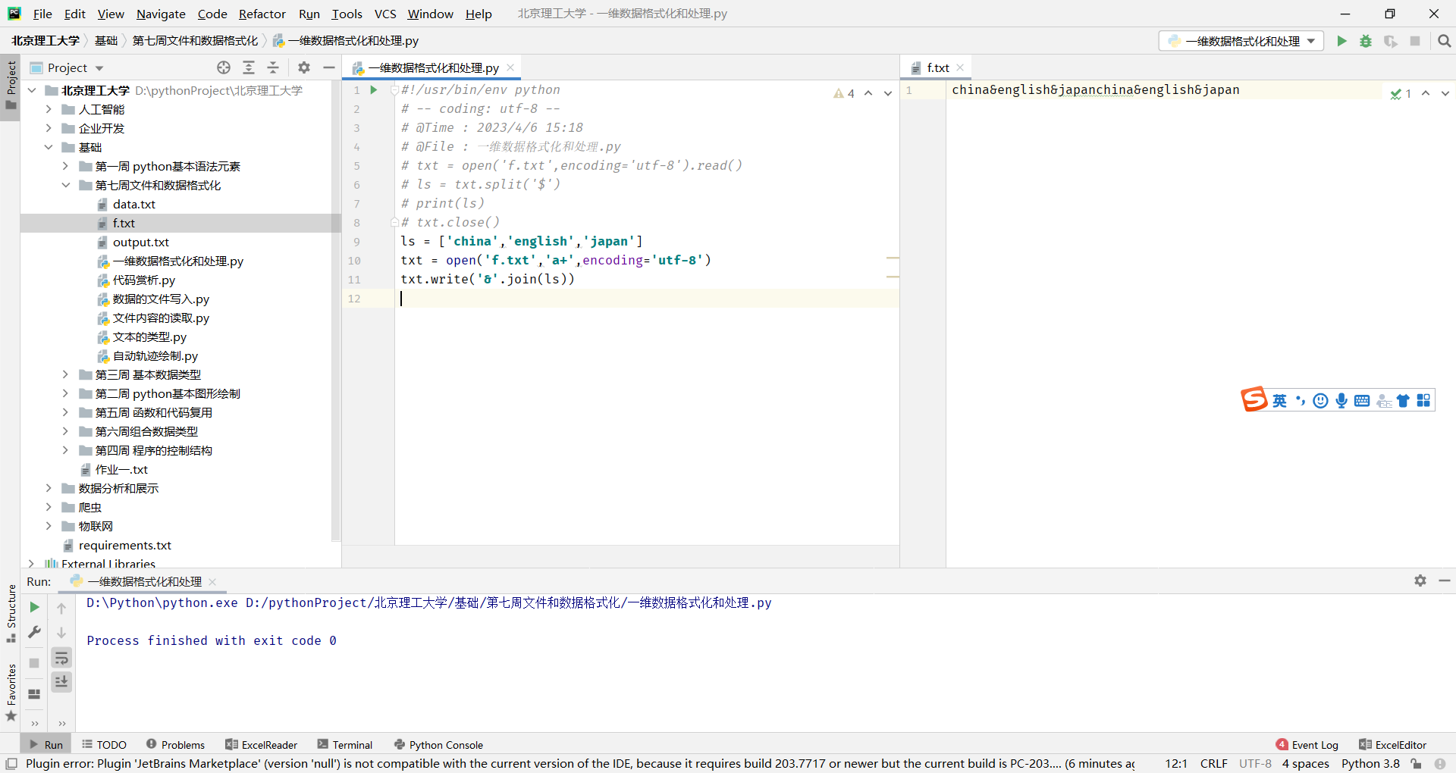
Task: Open run configuration dropdown
Action: click(1241, 41)
